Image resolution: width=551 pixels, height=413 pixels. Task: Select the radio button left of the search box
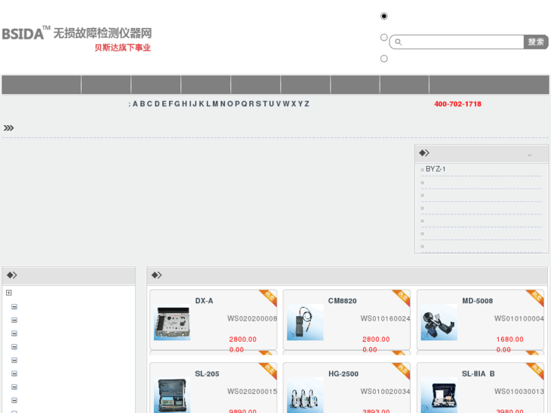click(x=384, y=37)
